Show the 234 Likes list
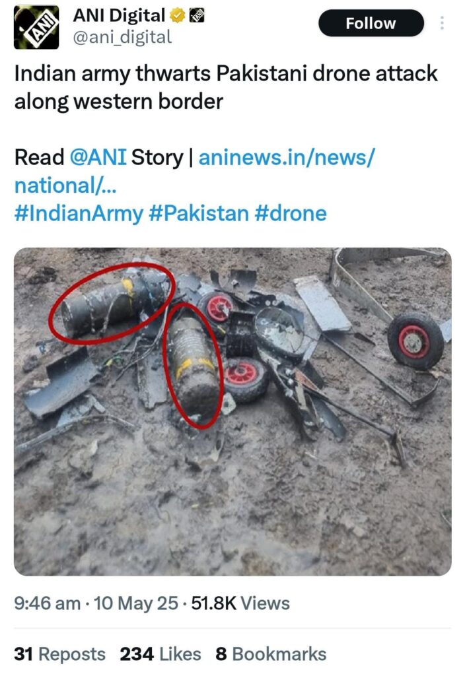 point(161,654)
